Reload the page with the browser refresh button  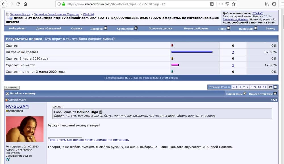(18, 4)
